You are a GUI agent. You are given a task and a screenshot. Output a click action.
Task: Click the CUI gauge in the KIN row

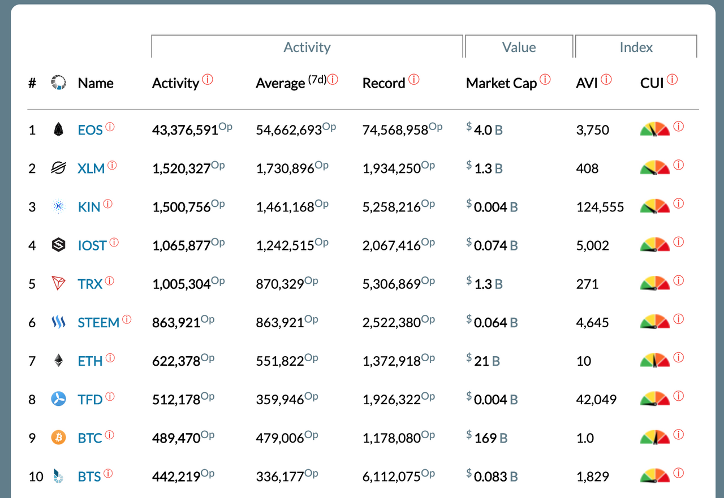click(x=655, y=206)
